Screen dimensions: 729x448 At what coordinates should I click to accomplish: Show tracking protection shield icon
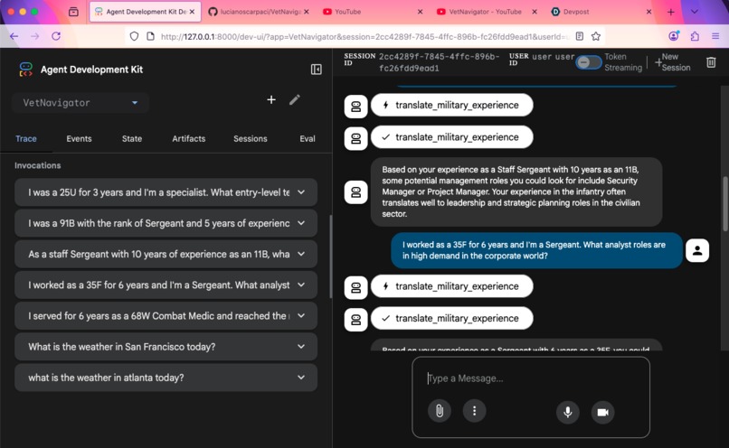click(x=135, y=36)
